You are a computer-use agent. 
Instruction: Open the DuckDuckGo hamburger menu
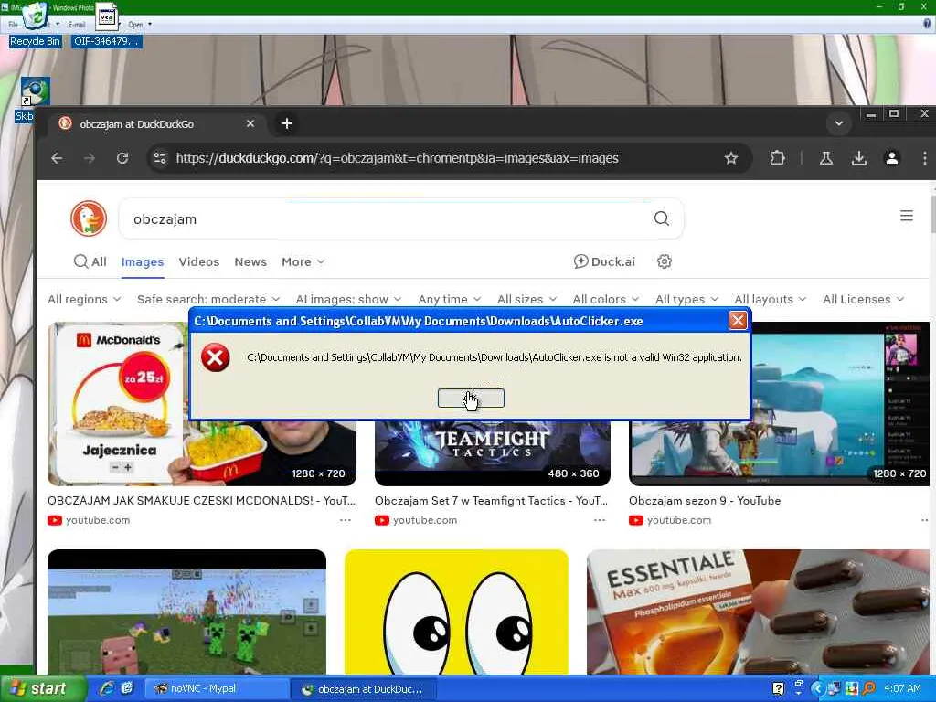906,216
